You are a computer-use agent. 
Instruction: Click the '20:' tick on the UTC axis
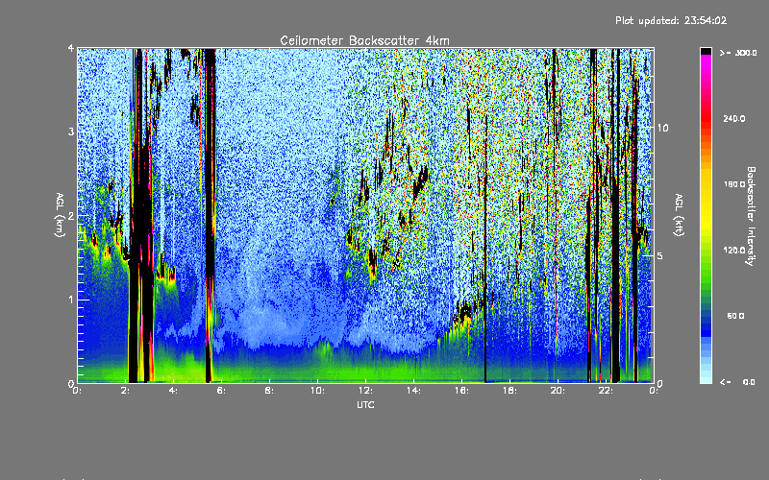coord(558,391)
